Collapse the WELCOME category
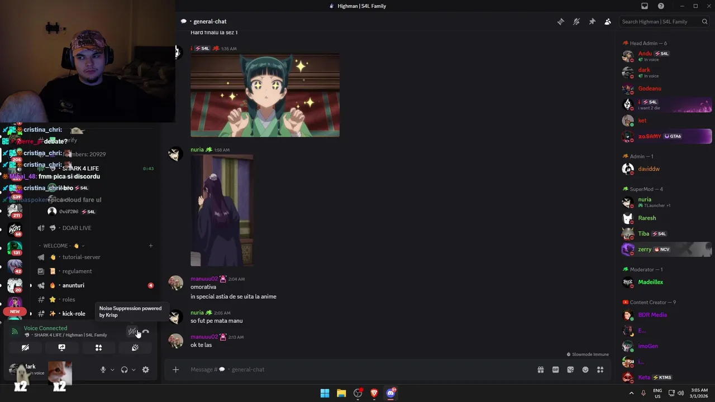The width and height of the screenshot is (715, 402). [x=61, y=246]
